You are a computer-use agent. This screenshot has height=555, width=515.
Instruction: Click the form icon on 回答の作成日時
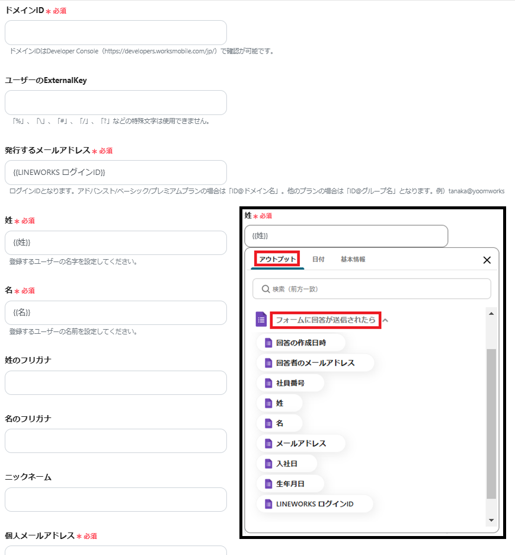coord(268,343)
